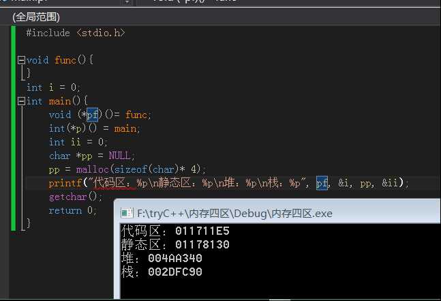The height and width of the screenshot is (301, 441).
Task: Click the 内存四区.exe console title bar text
Action: [x=235, y=214]
